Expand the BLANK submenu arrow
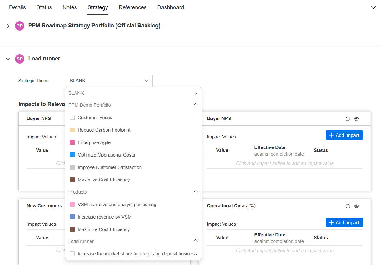Image resolution: width=380 pixels, height=265 pixels. pos(195,93)
